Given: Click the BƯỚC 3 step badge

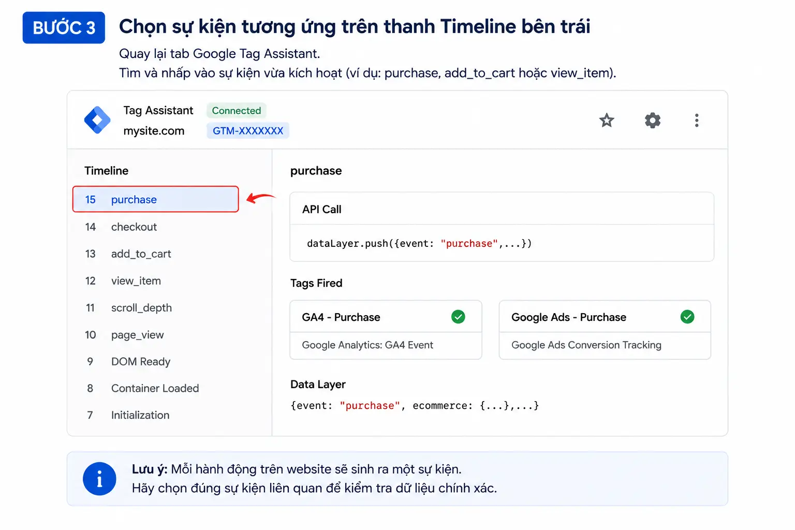Looking at the screenshot, I should (64, 27).
